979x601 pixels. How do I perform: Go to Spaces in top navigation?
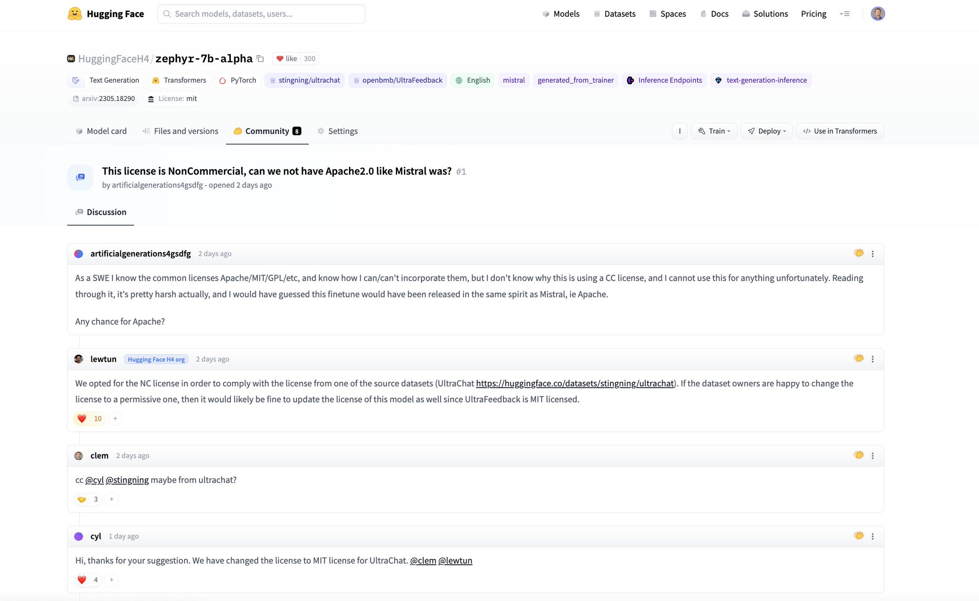668,14
